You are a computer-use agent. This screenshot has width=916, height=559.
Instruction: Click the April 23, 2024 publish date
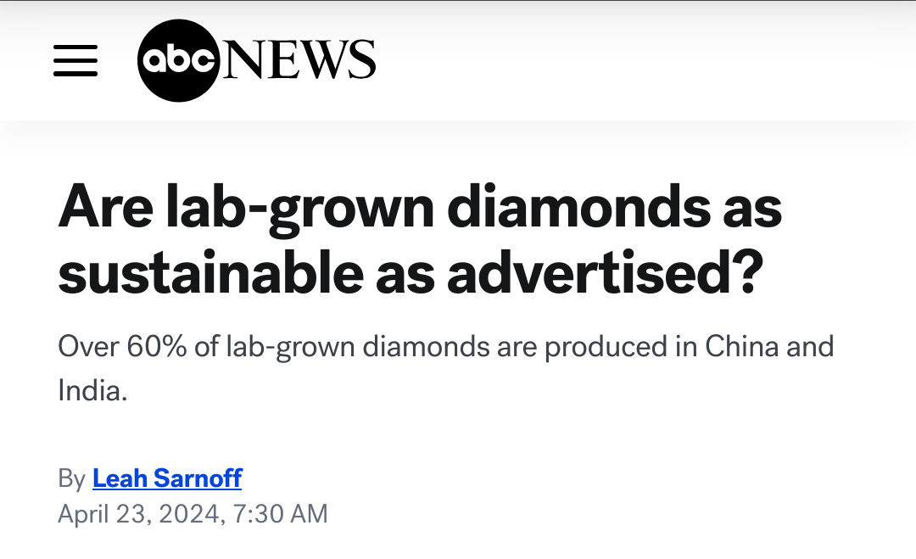[x=139, y=514]
